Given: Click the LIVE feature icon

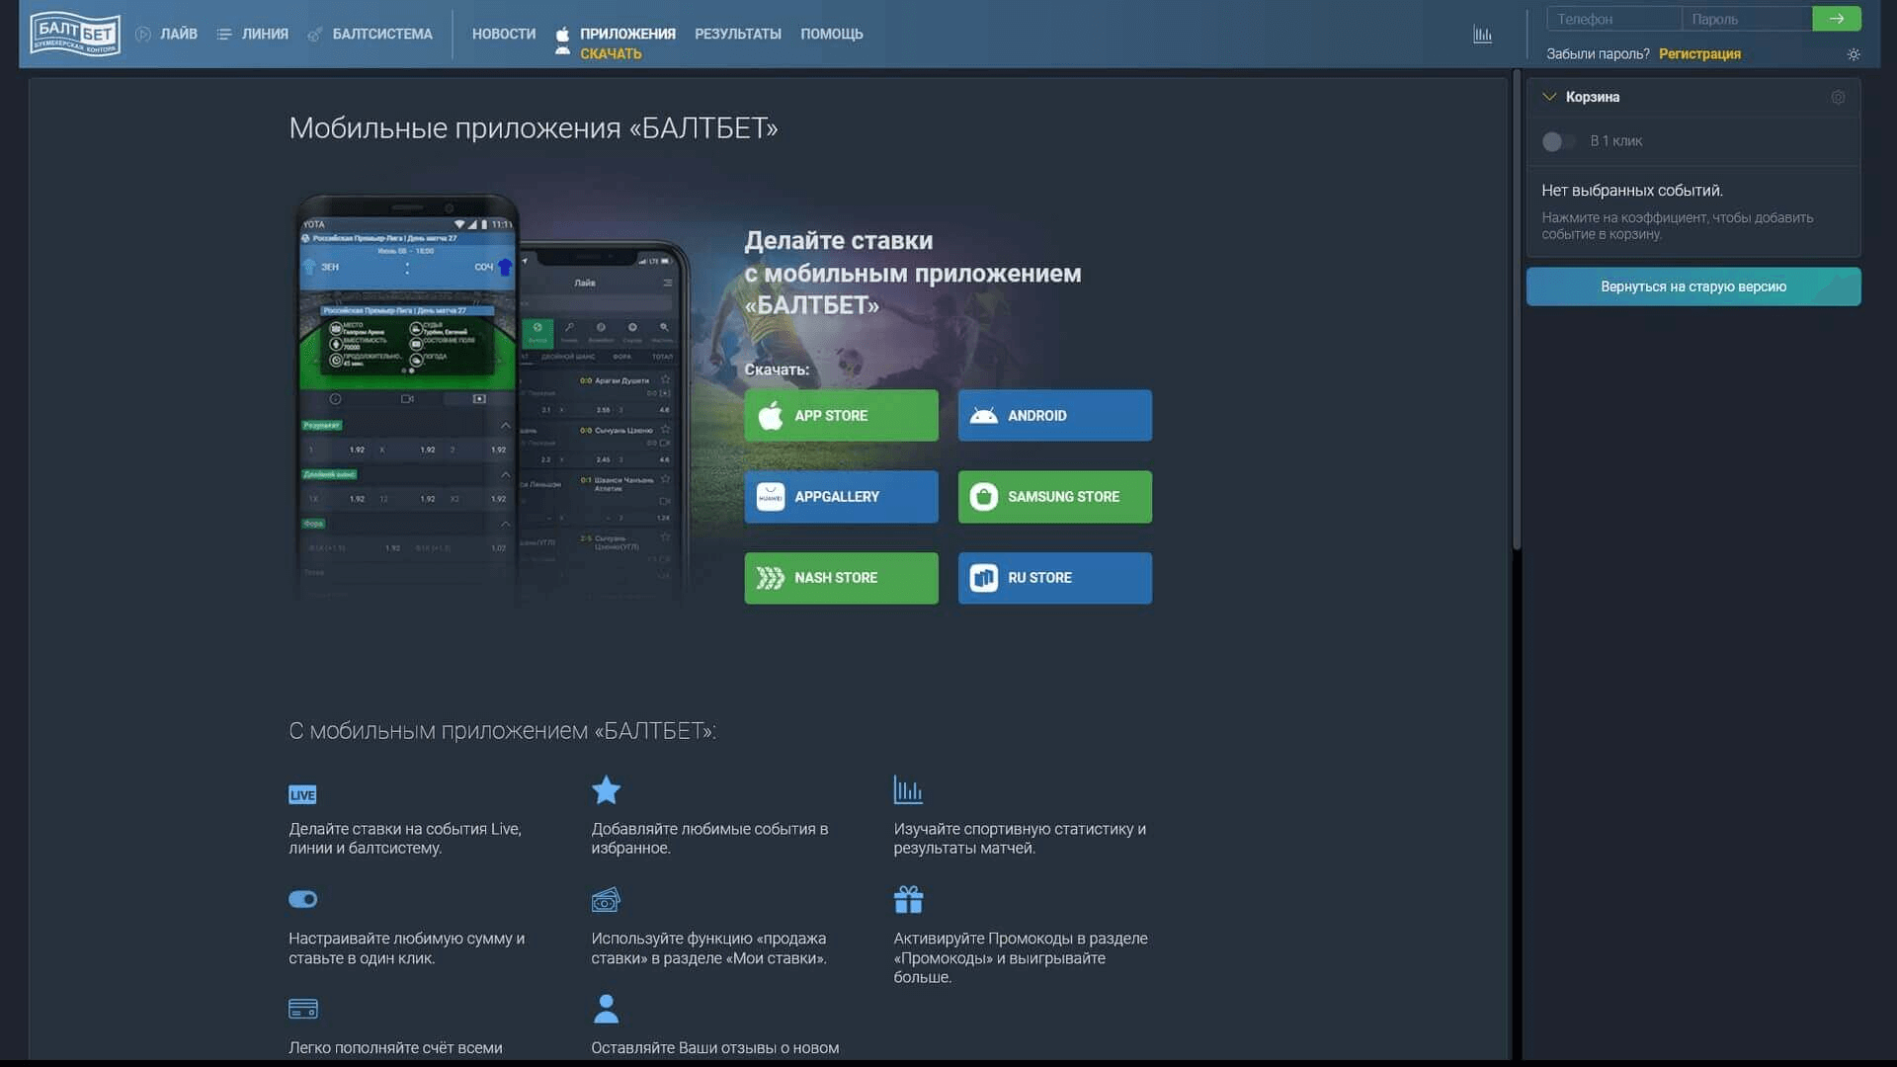Looking at the screenshot, I should point(302,794).
